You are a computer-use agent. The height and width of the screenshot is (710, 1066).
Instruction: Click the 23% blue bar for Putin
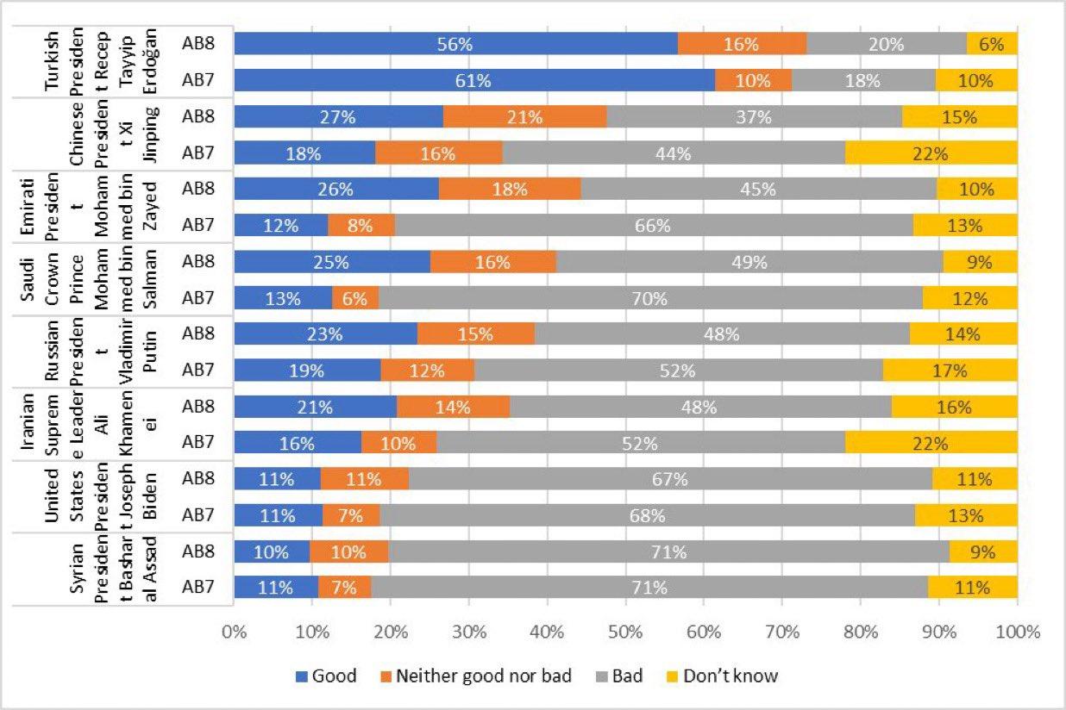pos(325,334)
